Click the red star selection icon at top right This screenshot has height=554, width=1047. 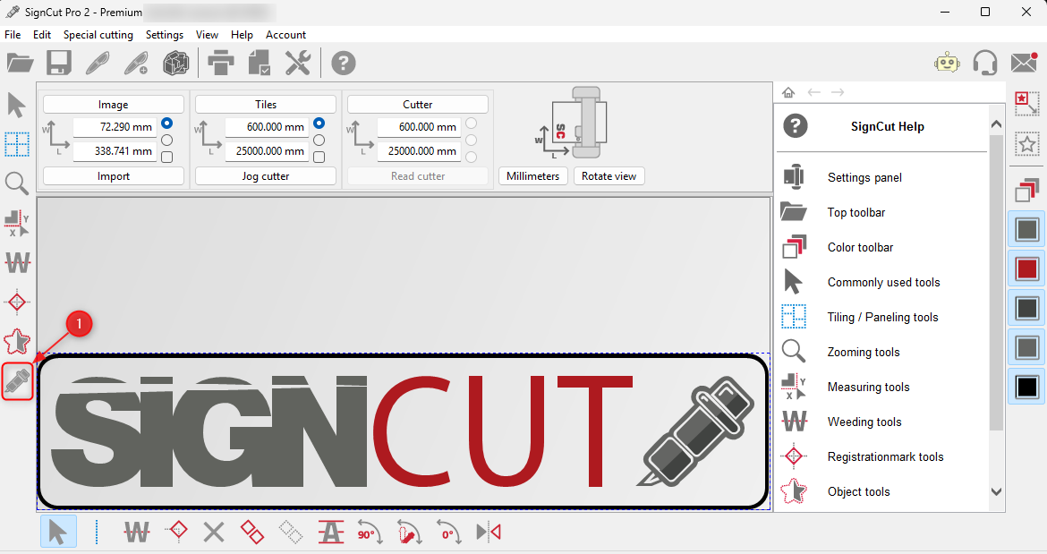pos(1027,103)
